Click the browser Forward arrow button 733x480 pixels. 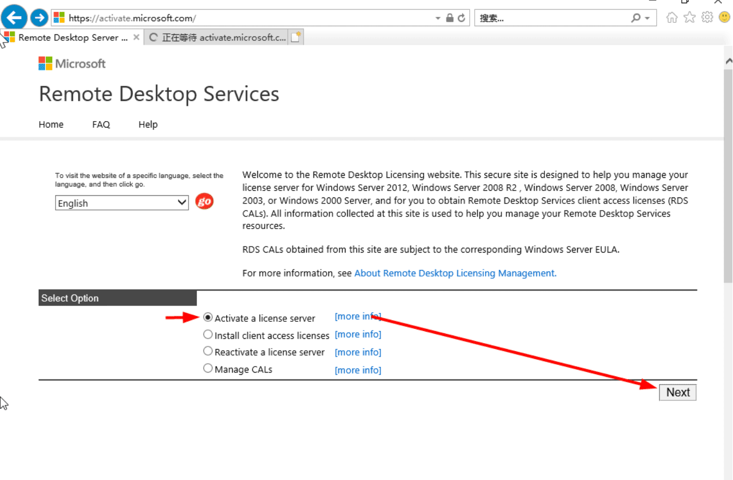pos(39,17)
